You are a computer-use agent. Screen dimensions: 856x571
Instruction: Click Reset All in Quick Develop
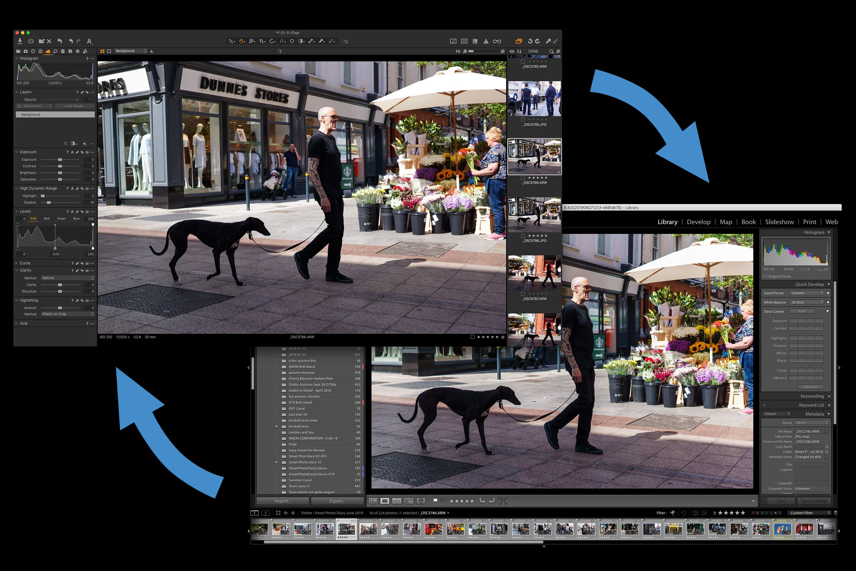pos(811,387)
